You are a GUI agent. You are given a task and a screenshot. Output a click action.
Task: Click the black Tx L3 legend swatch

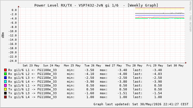point(5,93)
